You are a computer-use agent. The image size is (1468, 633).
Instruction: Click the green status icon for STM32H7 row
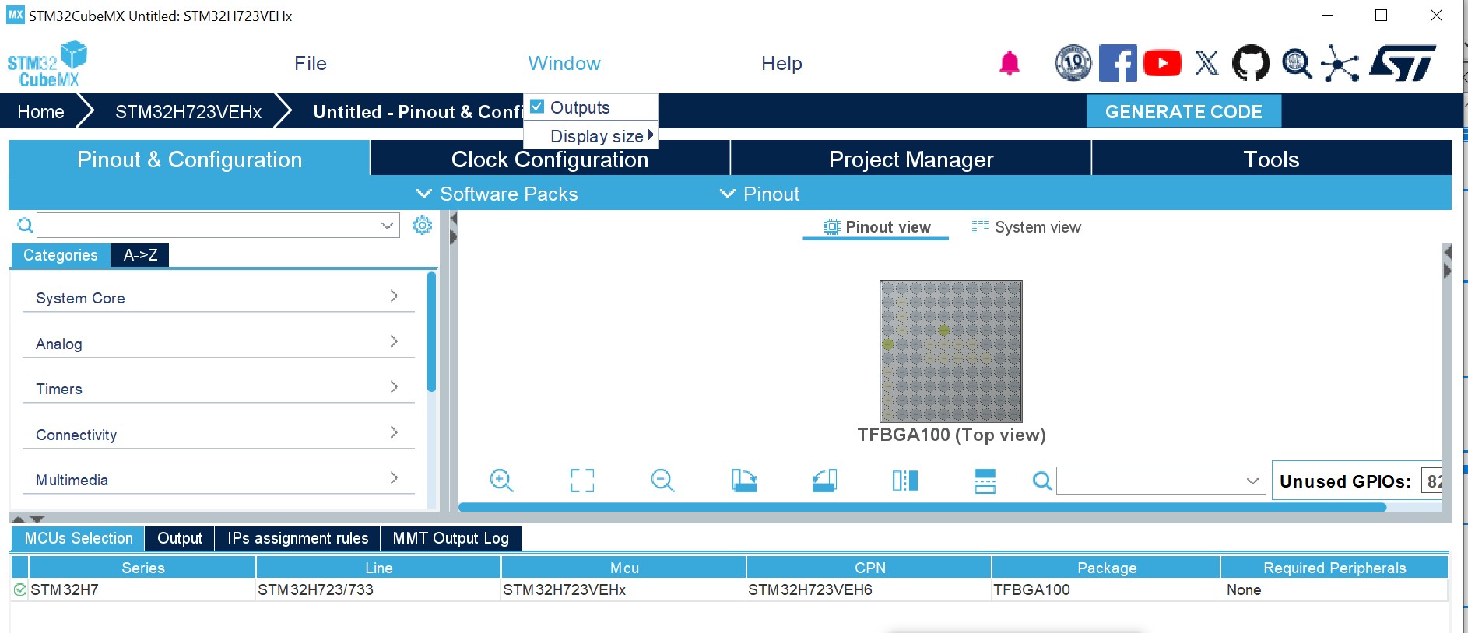pos(20,590)
